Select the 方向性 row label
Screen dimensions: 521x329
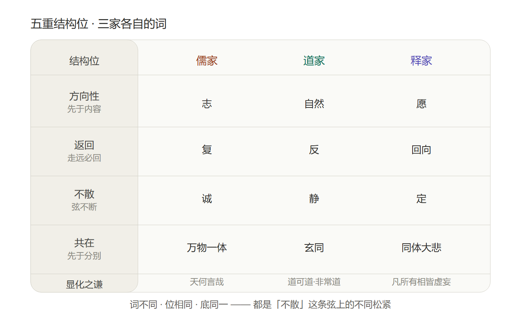[84, 96]
